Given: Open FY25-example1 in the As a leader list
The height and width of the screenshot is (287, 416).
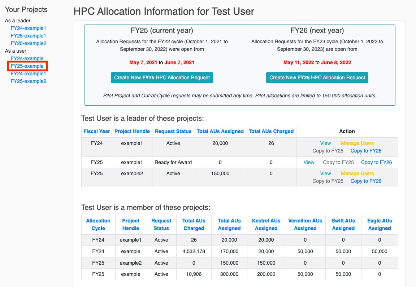Looking at the screenshot, I should tap(28, 36).
